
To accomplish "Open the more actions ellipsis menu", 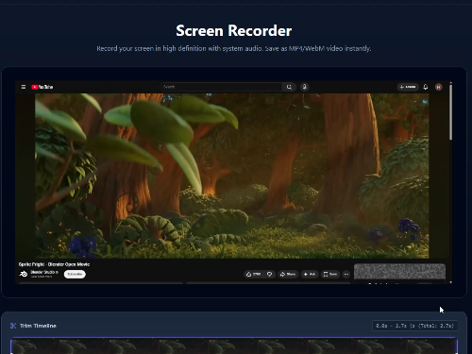I will point(346,275).
